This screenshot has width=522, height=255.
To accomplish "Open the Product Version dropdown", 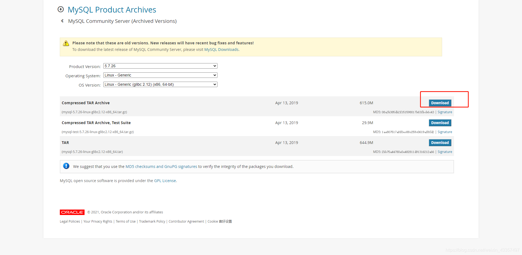I will (x=160, y=66).
